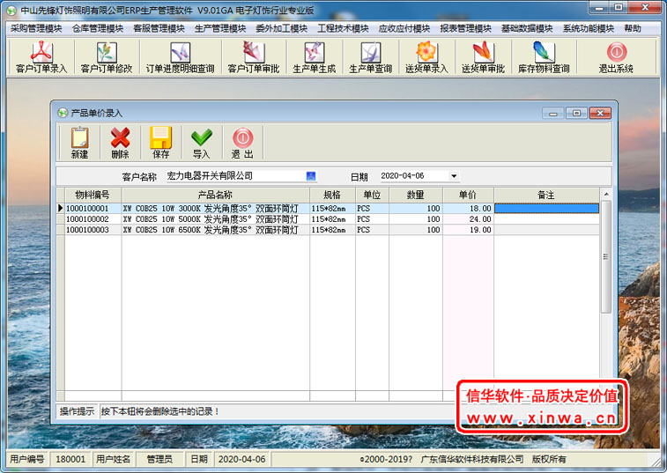Click the customer lookup icon beside 客户名称

(311, 176)
